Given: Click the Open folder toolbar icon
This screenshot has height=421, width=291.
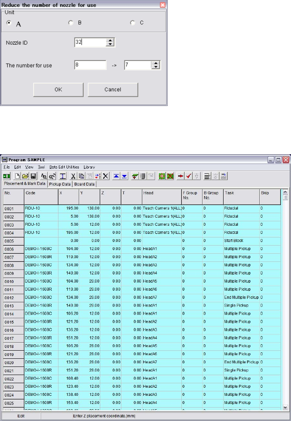Looking at the screenshot, I should 25,176.
